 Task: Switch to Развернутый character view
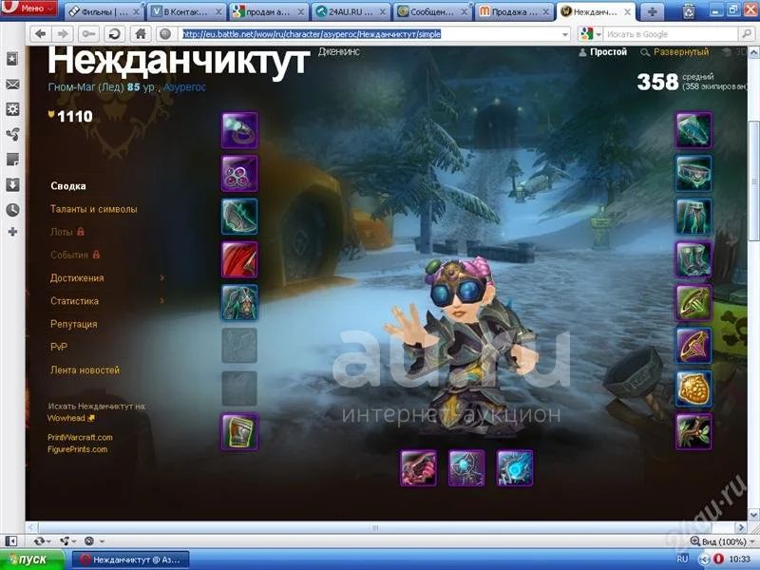(x=674, y=52)
